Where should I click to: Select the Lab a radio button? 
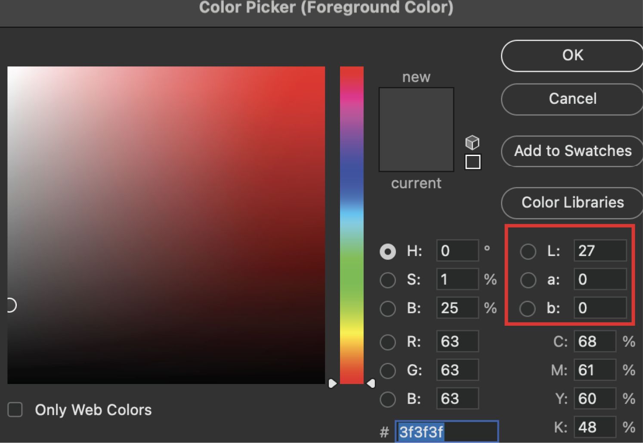(x=528, y=280)
